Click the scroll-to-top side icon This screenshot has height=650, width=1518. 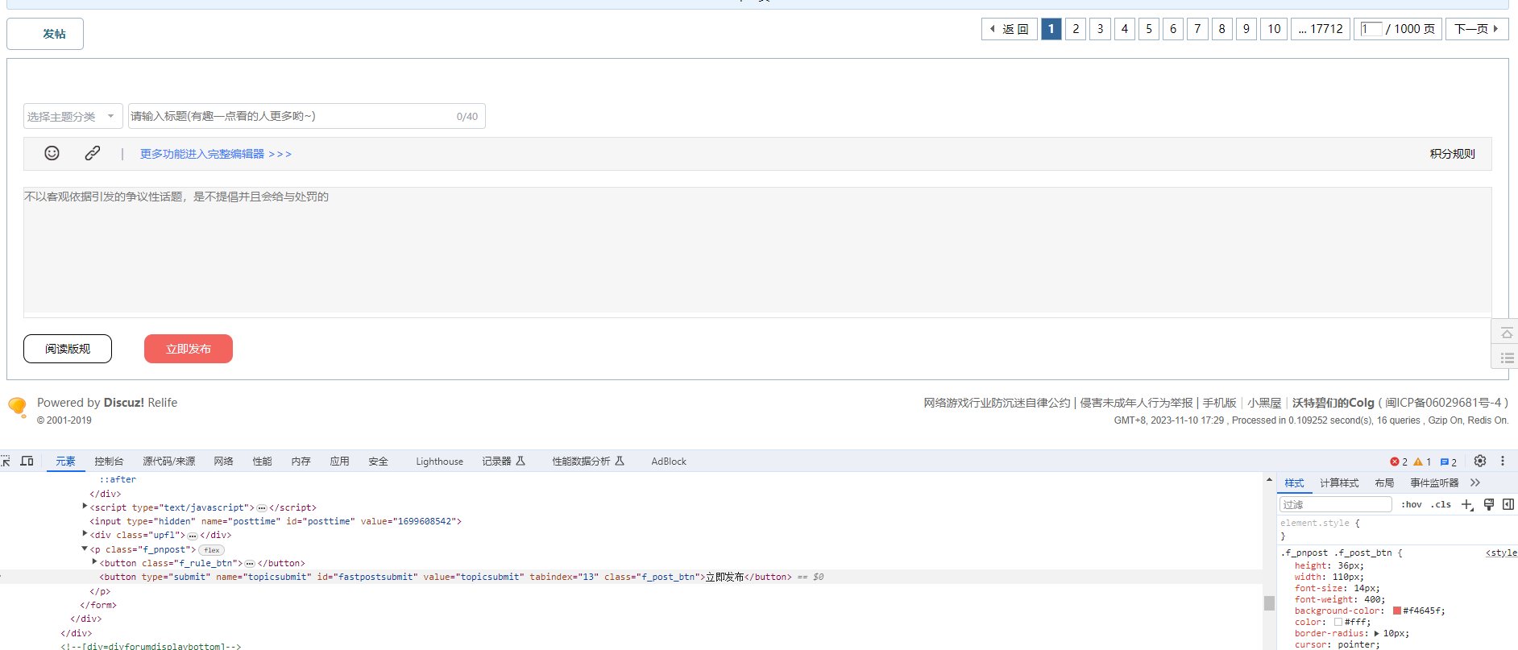[x=1506, y=333]
